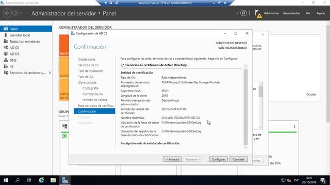Screen dimensions: 330x185
Task: Click the AD CS role tile icon
Action: click(65, 126)
